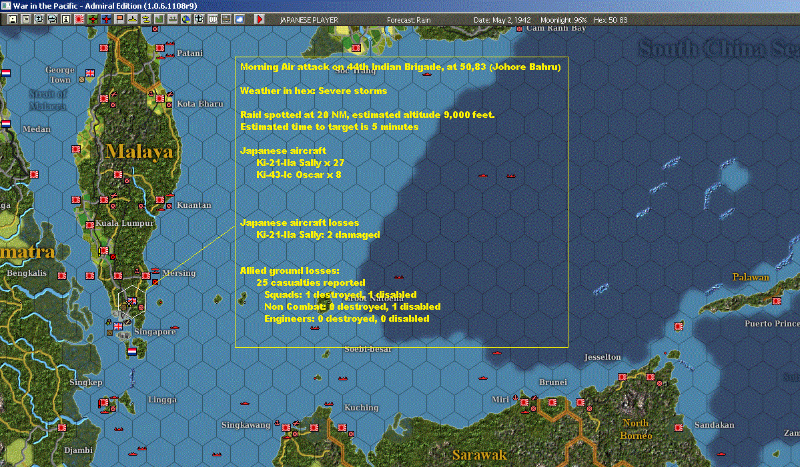Click 'JAPANESE PLAYER' in the status bar

tap(309, 20)
